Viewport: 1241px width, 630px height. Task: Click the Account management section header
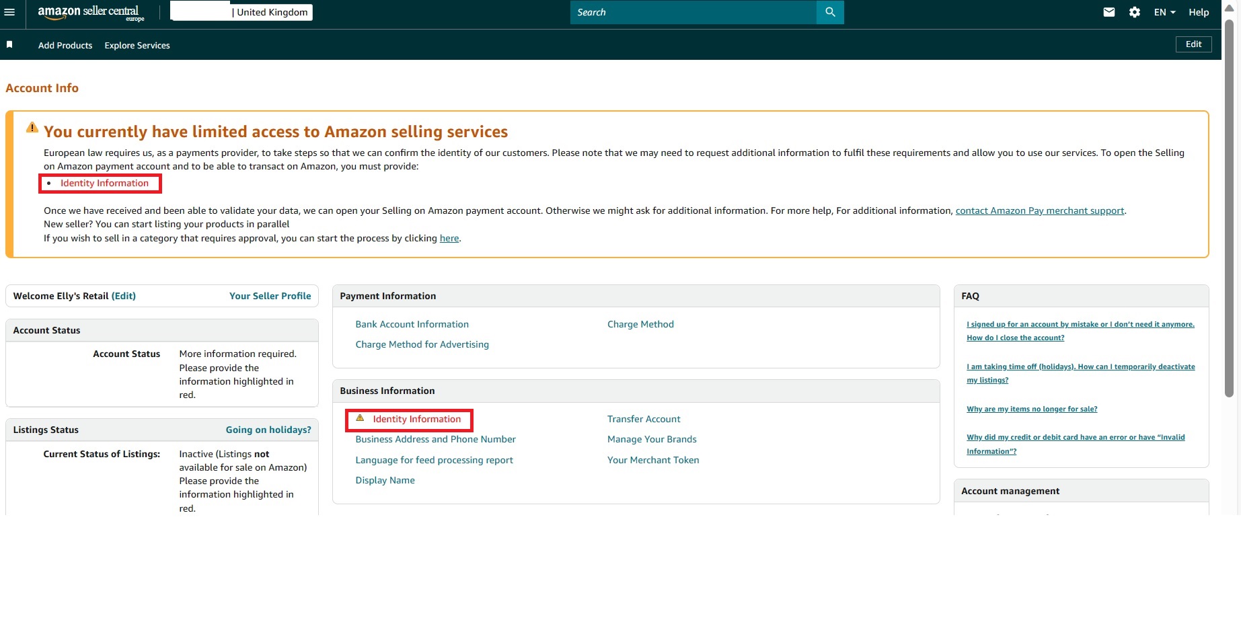click(x=1081, y=491)
